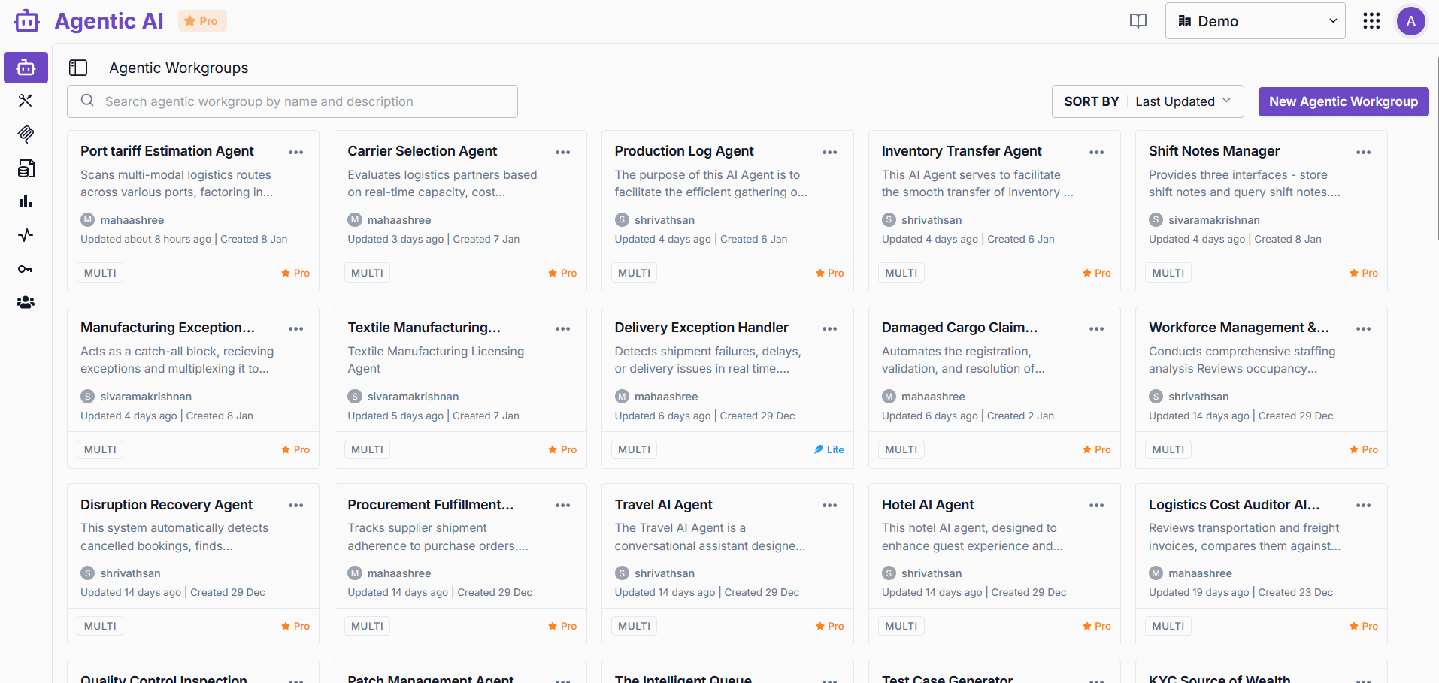Change sorting via the Last Updated dropdown
The image size is (1439, 683).
pos(1183,101)
